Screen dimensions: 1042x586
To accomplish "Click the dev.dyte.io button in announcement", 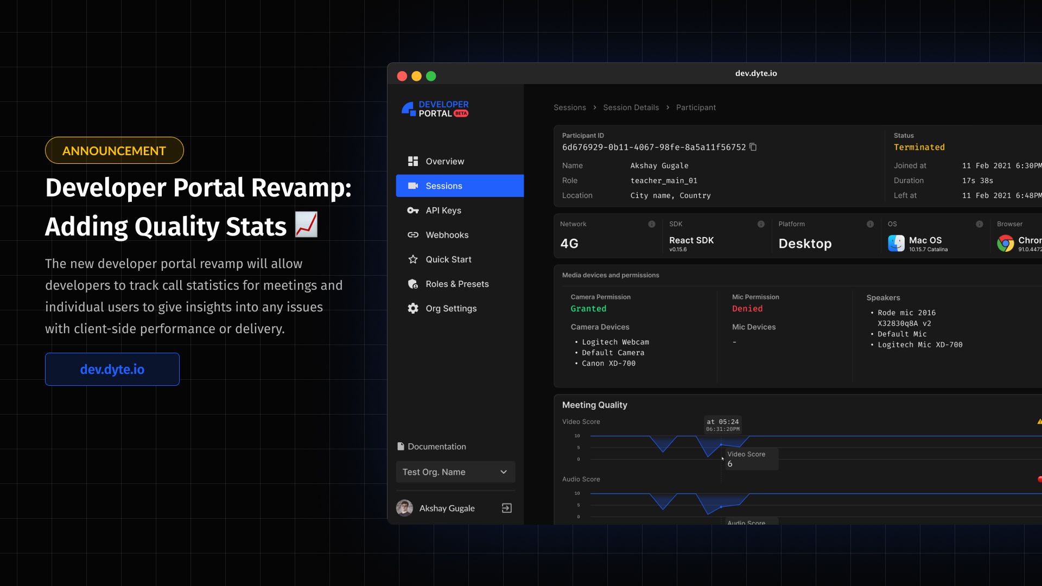I will pos(112,369).
